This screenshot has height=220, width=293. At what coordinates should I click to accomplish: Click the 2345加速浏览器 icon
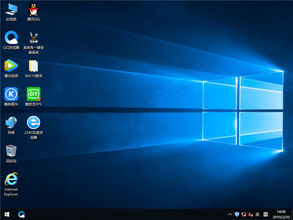coord(33,127)
